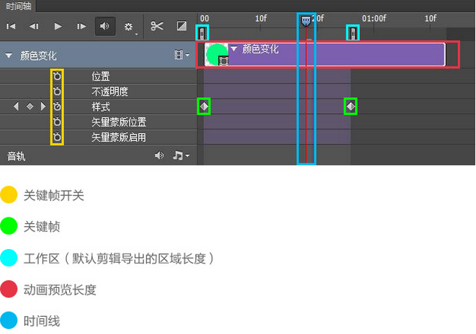476x334 pixels.
Task: Step forward to next frame
Action: click(81, 27)
